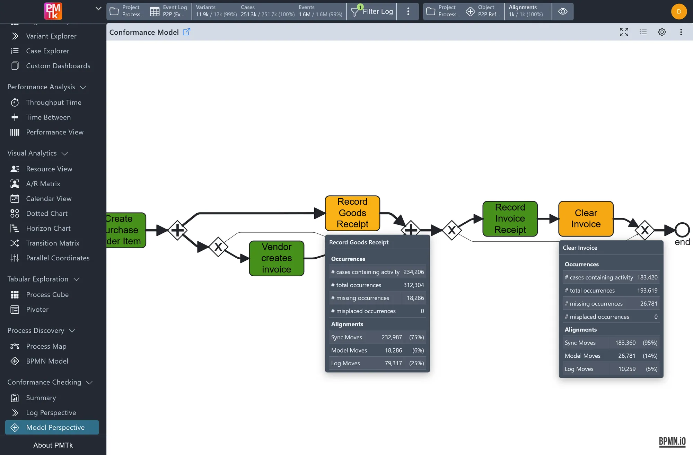The image size is (693, 455).
Task: Click the A/R Matrix icon
Action: point(15,184)
